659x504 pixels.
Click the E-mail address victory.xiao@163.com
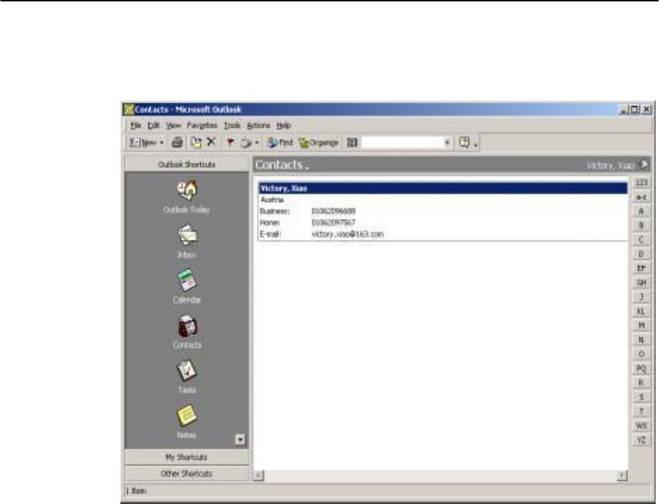[x=348, y=234]
